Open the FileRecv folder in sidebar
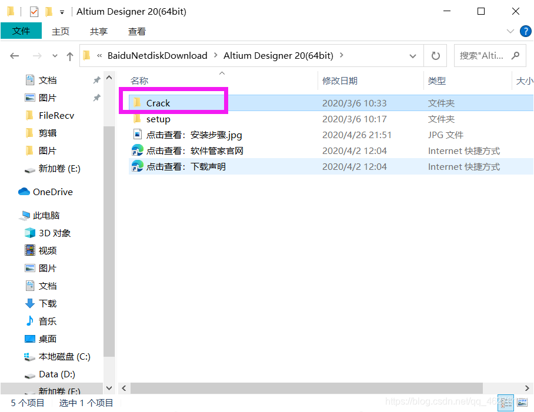The image size is (534, 412). tap(56, 116)
